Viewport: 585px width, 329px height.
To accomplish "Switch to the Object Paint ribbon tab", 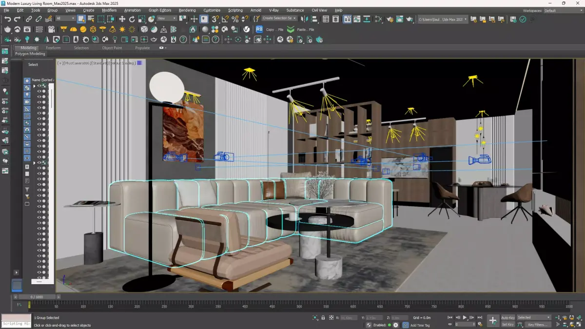I will [112, 48].
